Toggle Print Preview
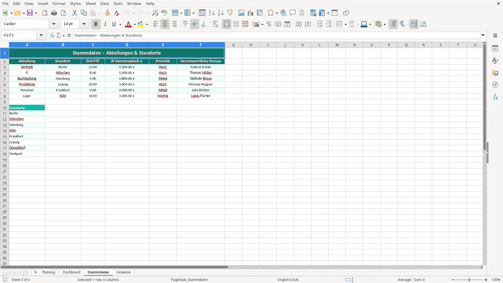The width and height of the screenshot is (503, 283). click(63, 13)
